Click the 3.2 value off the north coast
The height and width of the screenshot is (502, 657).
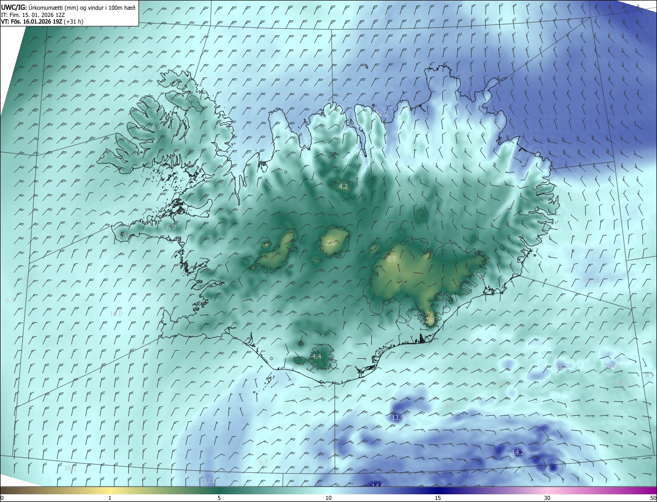[x=382, y=113]
